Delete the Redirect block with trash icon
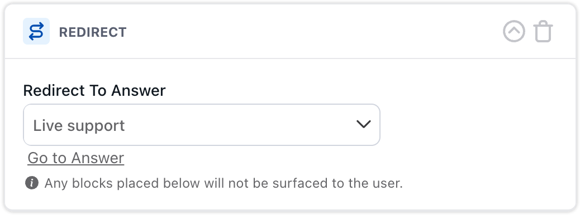 pyautogui.click(x=543, y=32)
